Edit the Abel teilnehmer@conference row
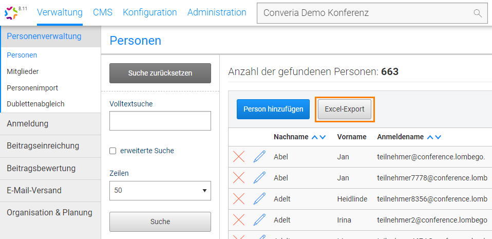492x239 pixels. click(259, 156)
